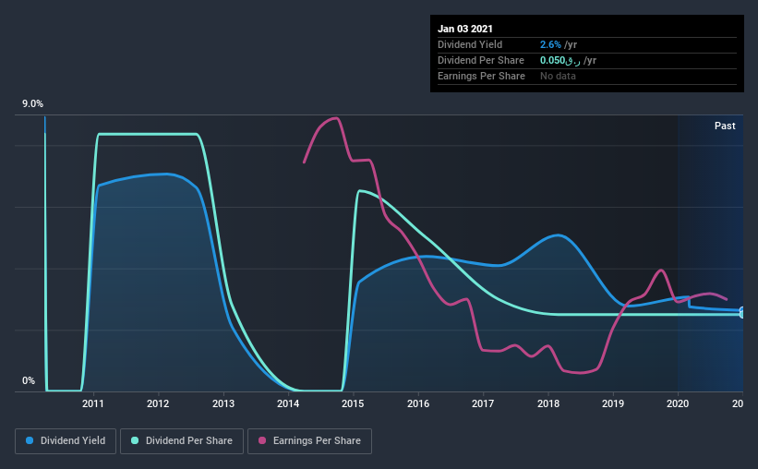Click the 2017 x-axis label
The width and height of the screenshot is (758, 469).
point(483,403)
